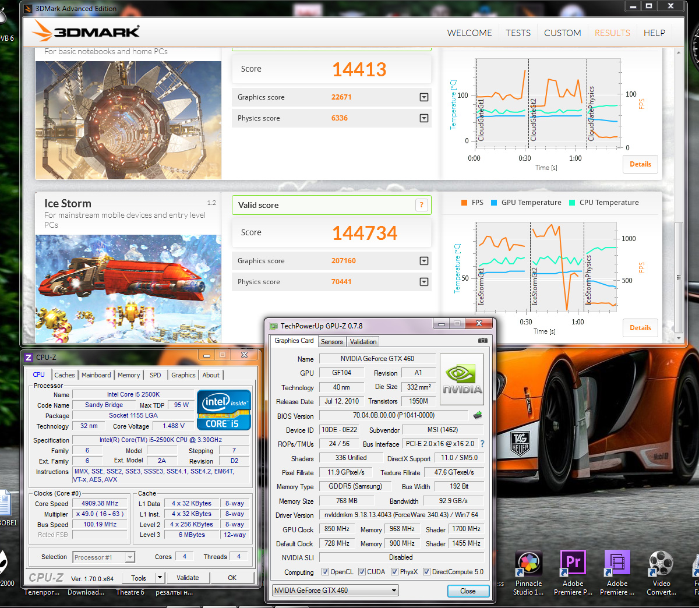Click the Bus Interface question mark in GPU-Z
Screen dimensions: 699x608
tap(482, 444)
